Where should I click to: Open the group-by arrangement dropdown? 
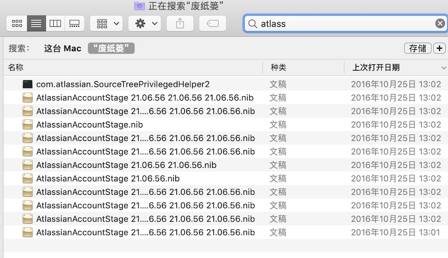(x=106, y=24)
